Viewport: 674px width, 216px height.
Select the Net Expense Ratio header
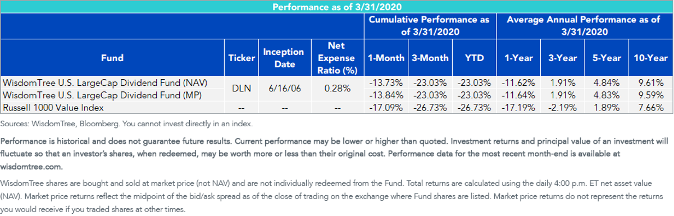(x=336, y=58)
